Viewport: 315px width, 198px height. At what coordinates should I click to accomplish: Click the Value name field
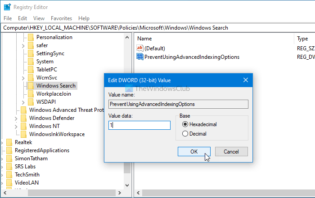click(x=178, y=104)
